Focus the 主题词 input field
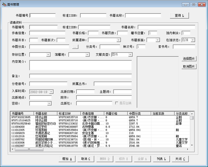Image resolution: width=208 pixels, height=167 pixels. coord(123,92)
